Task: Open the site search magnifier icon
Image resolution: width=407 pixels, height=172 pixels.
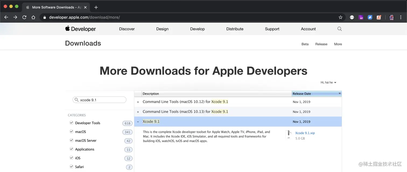Action: coord(339,29)
